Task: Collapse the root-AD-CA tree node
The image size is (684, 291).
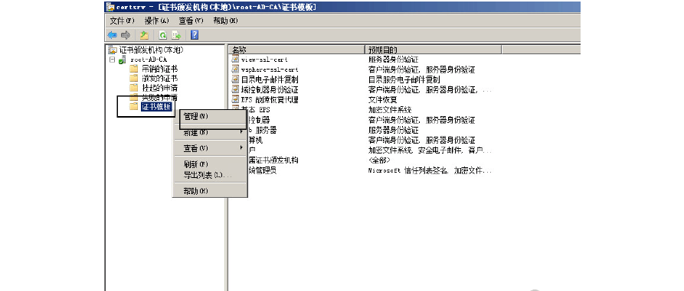Action: (x=112, y=60)
